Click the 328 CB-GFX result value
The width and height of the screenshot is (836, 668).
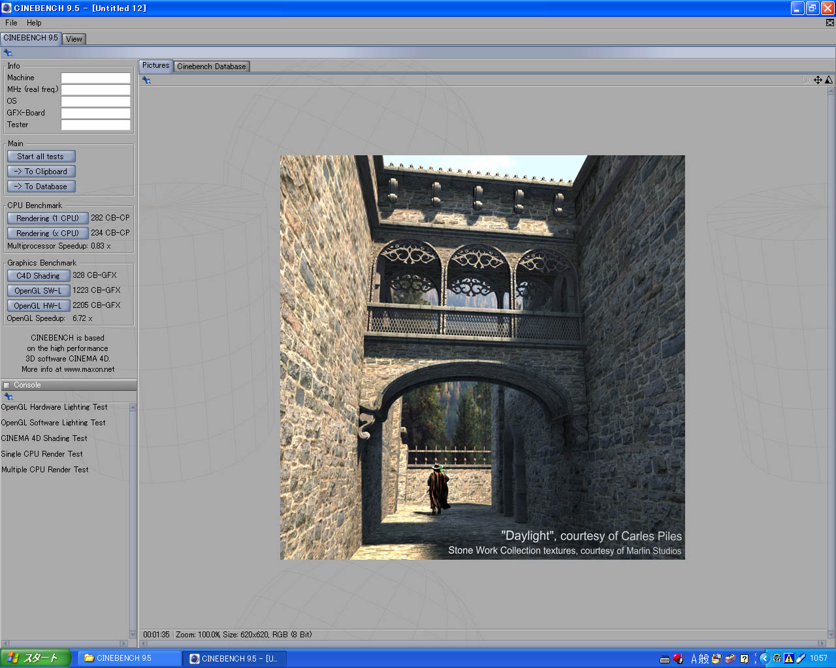(x=95, y=275)
